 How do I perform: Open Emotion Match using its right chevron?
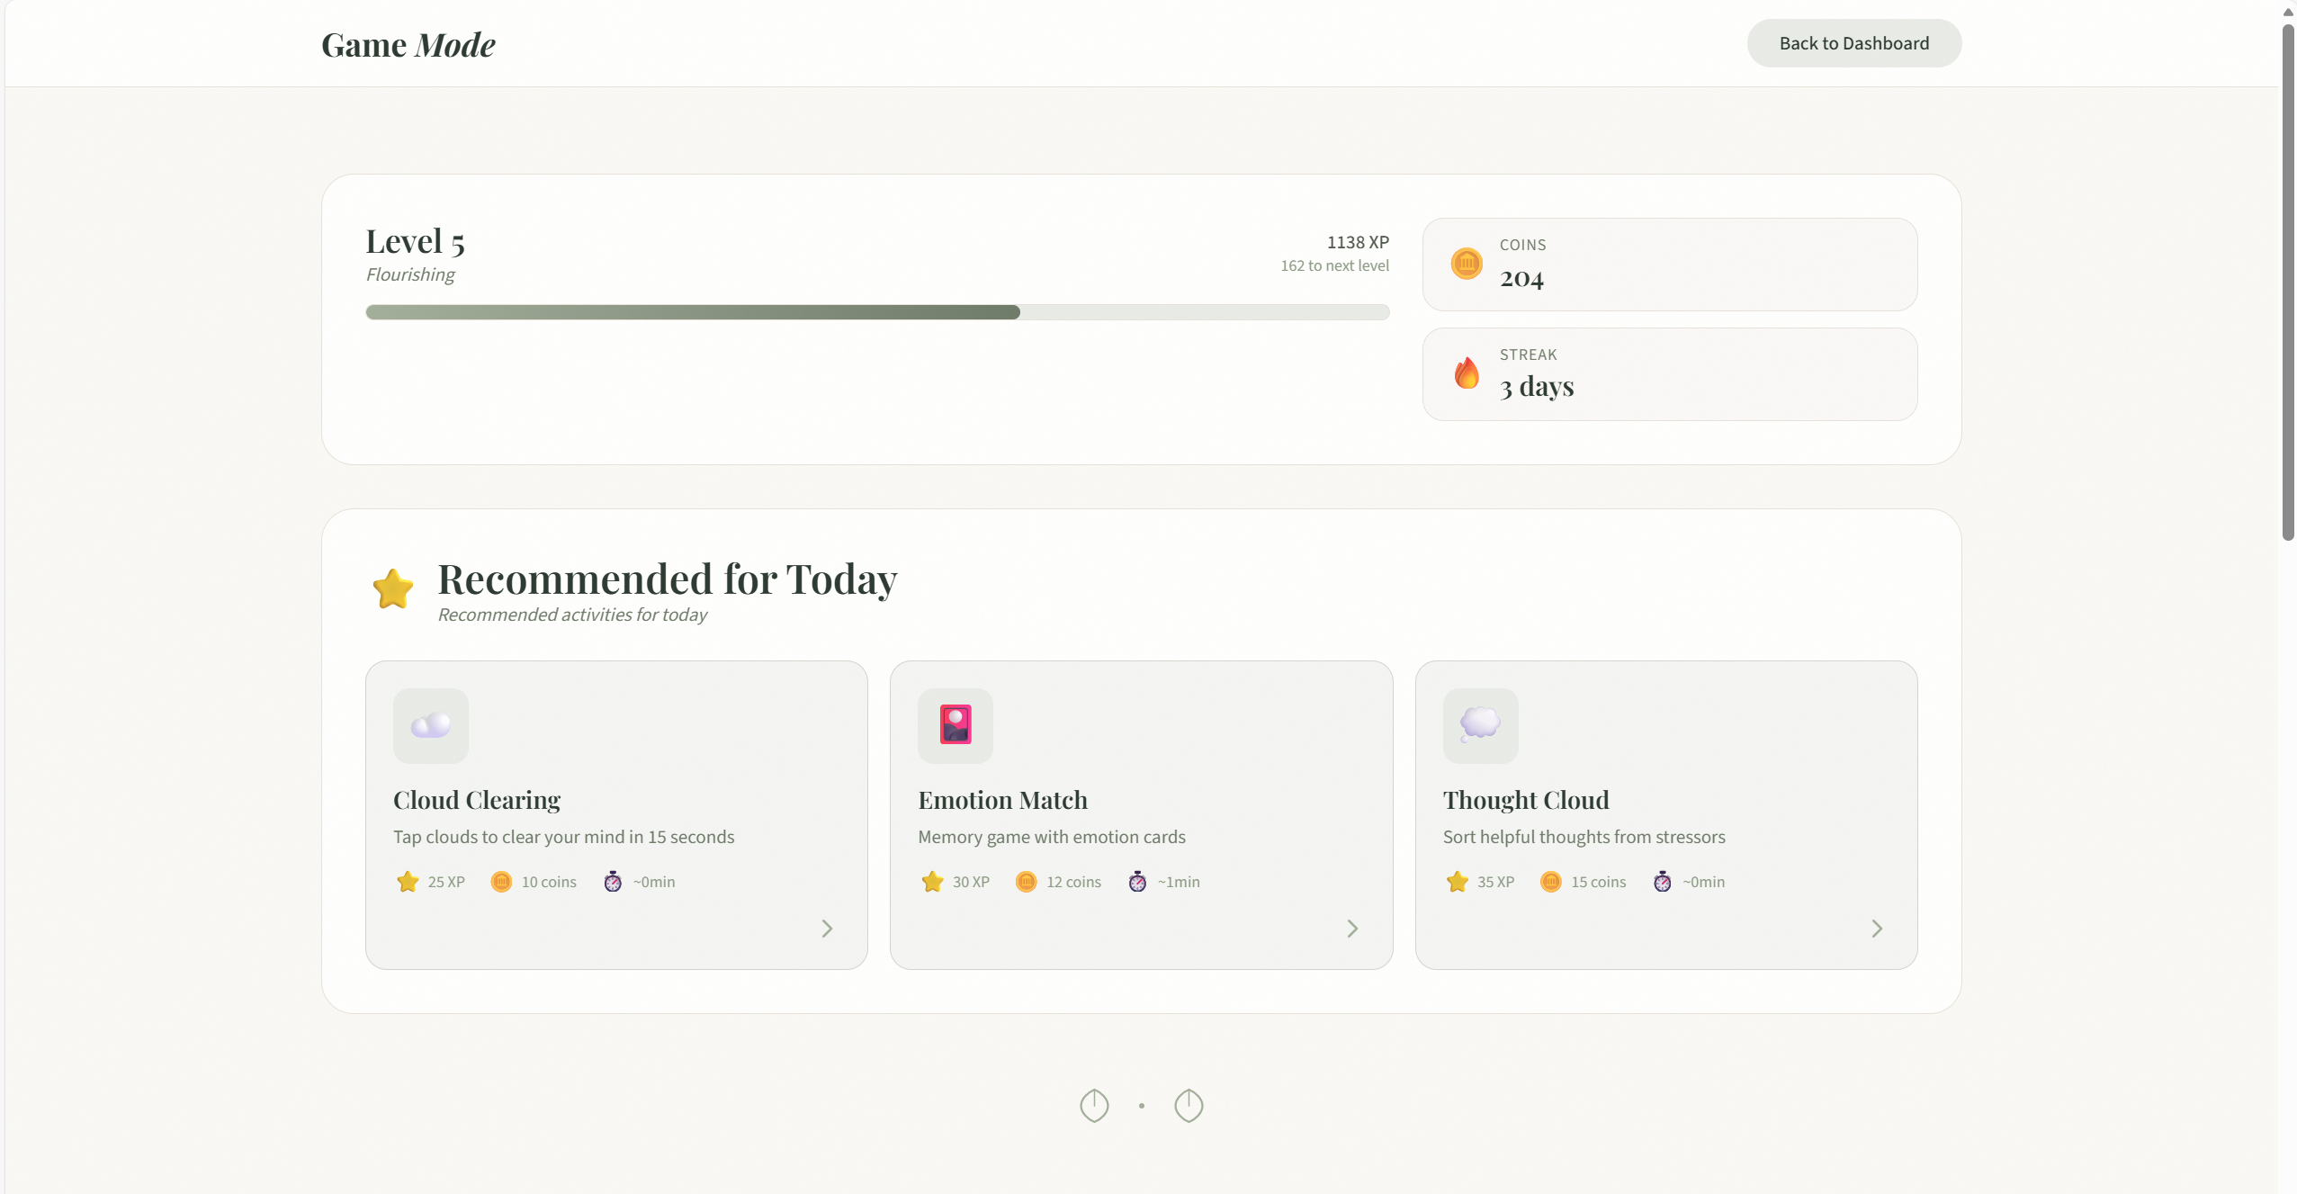click(x=1351, y=929)
